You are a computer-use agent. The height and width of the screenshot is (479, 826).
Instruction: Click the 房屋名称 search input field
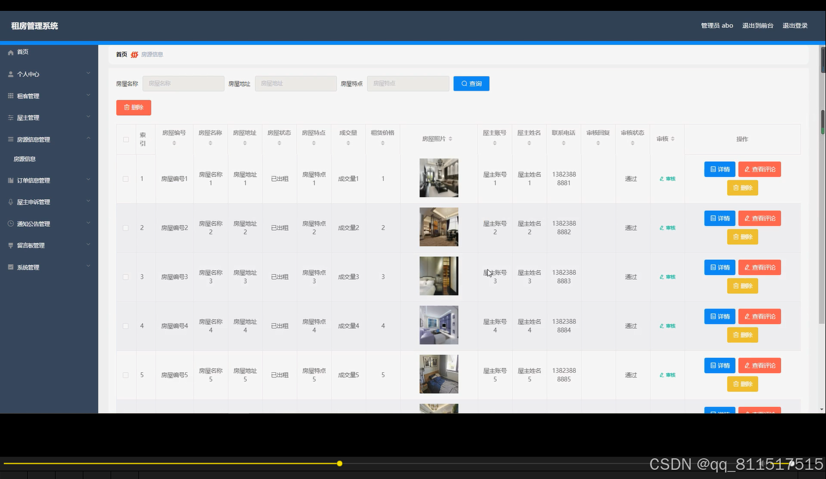tap(184, 83)
